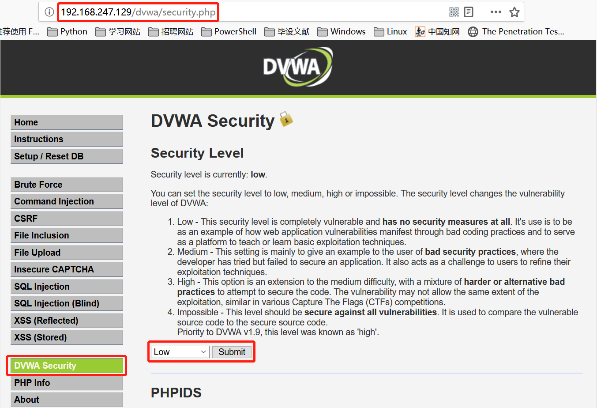
Task: Open XSS (Stored) module
Action: click(67, 337)
